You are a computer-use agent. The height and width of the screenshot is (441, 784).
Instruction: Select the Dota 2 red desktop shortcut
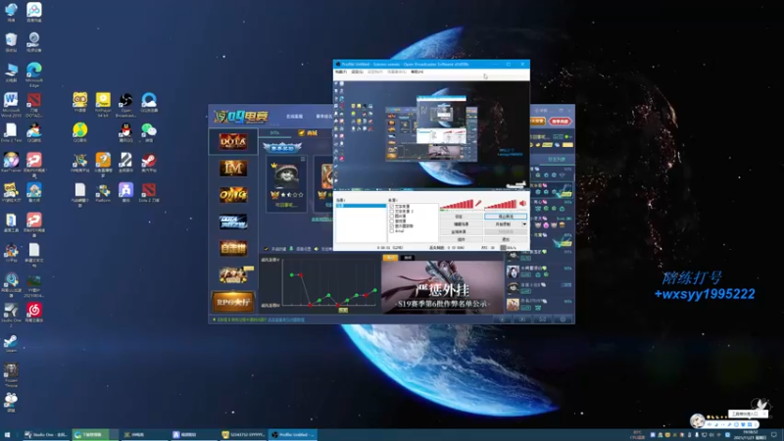point(149,192)
